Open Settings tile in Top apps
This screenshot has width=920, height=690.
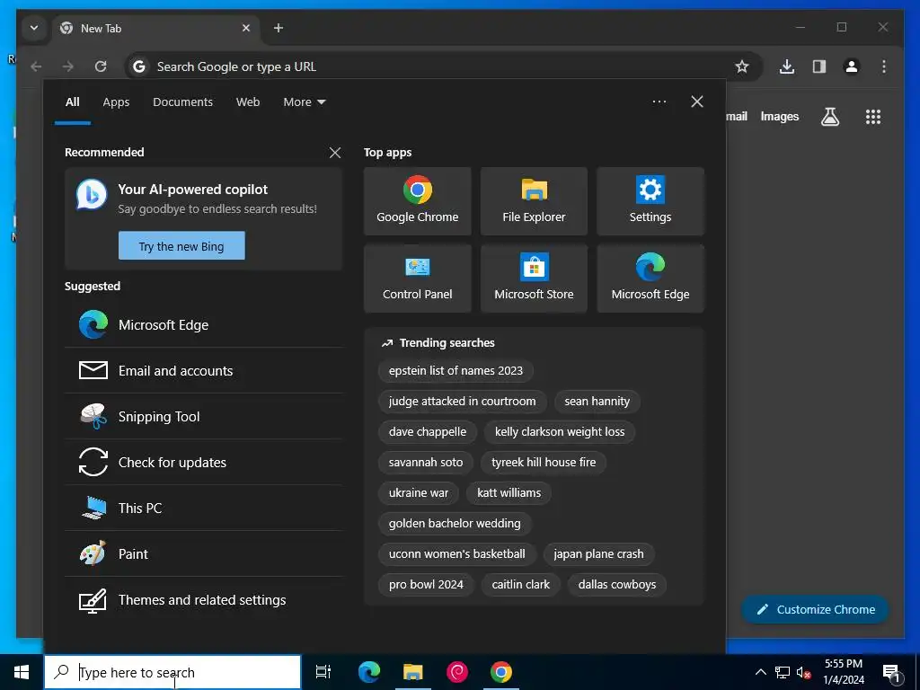pyautogui.click(x=650, y=201)
